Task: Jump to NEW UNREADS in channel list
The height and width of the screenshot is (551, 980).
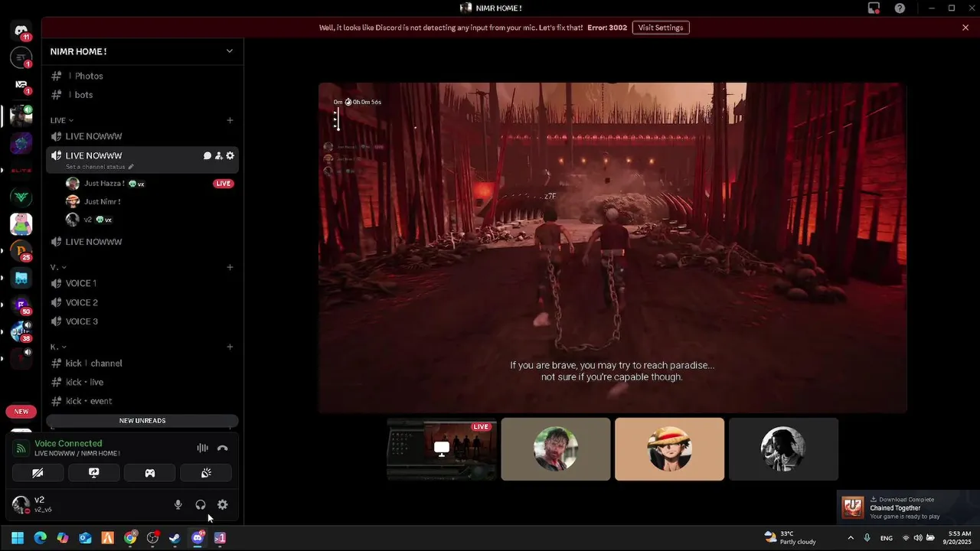Action: pyautogui.click(x=142, y=421)
